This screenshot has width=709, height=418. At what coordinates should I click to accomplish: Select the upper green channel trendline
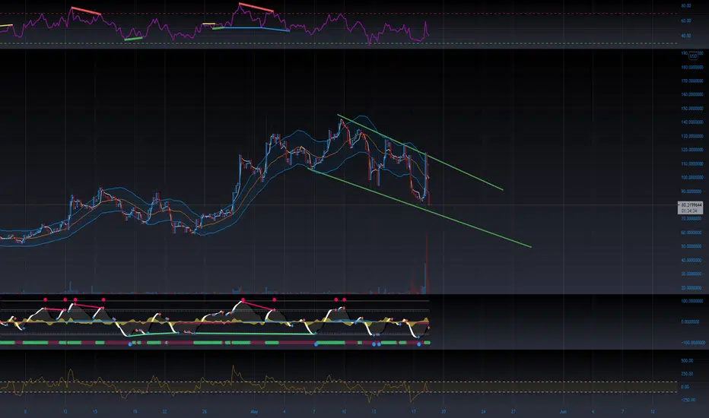(x=421, y=152)
